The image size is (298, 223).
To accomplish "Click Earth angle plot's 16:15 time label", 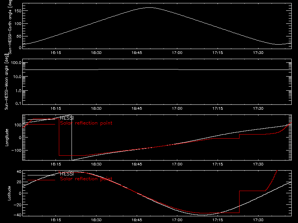I will 56,53.
